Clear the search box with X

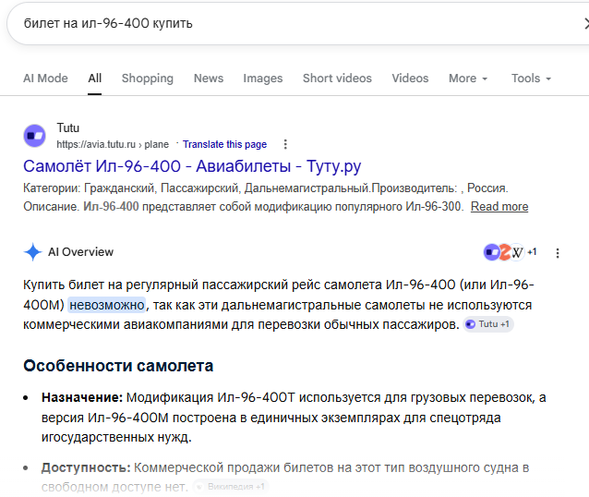pos(586,24)
